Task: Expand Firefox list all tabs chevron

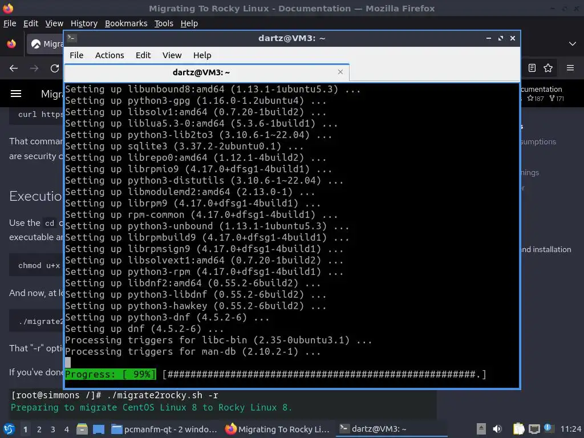Action: 573,44
